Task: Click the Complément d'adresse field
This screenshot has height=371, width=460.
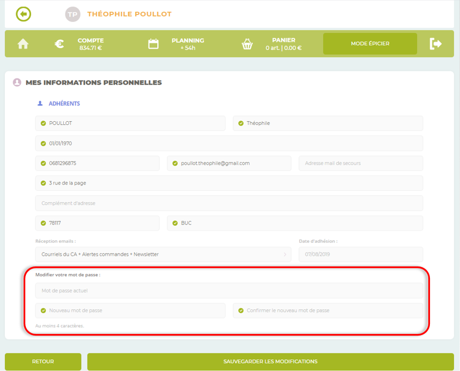Action: click(229, 203)
